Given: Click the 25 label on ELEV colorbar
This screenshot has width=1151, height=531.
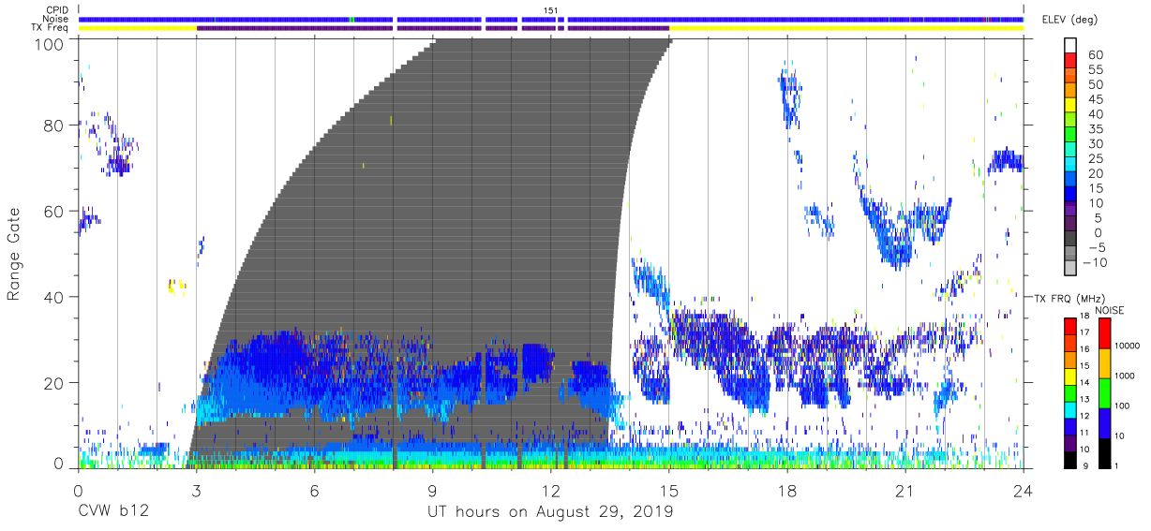Looking at the screenshot, I should pyautogui.click(x=1097, y=159).
